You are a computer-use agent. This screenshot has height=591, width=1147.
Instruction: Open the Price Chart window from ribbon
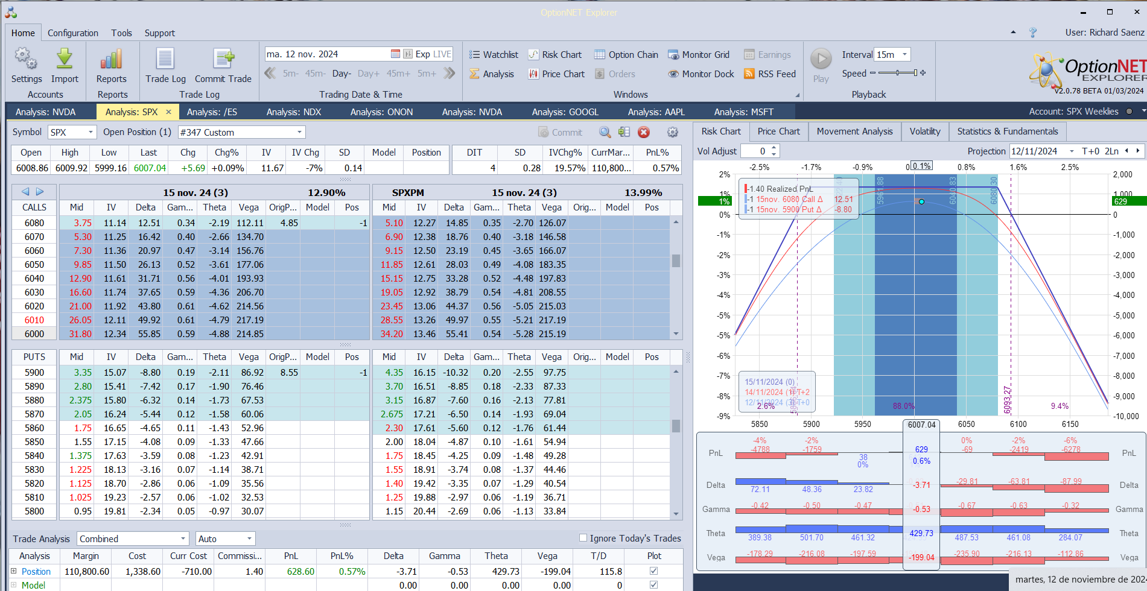[556, 74]
